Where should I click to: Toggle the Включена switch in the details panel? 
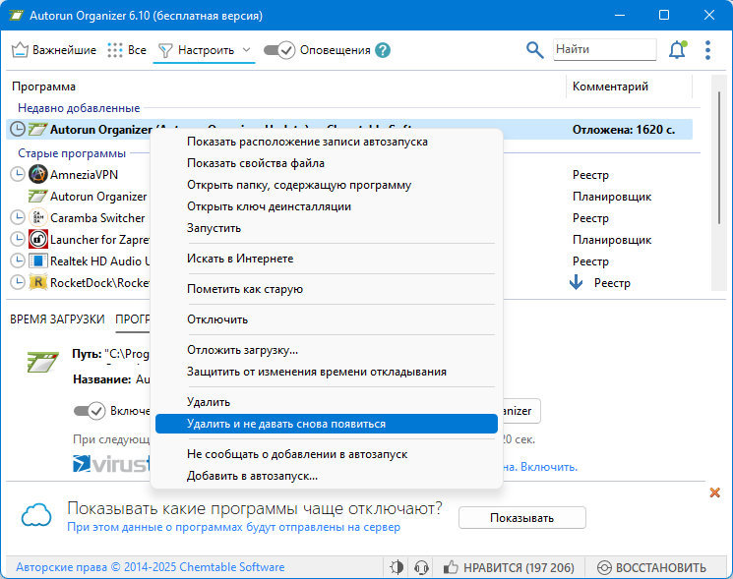[x=90, y=411]
